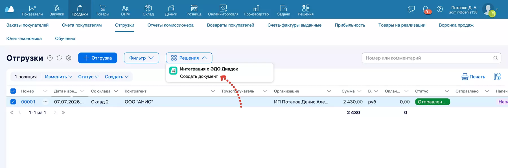Viewport: 508px width, 168px height.
Task: Focus the Номер или комментарий search field
Action: tap(431, 58)
